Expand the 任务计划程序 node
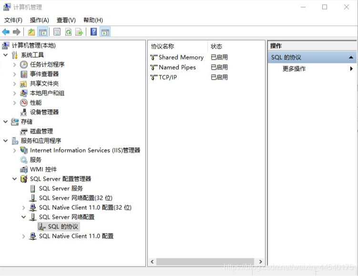Screen dimensions: 358x276 [15, 65]
